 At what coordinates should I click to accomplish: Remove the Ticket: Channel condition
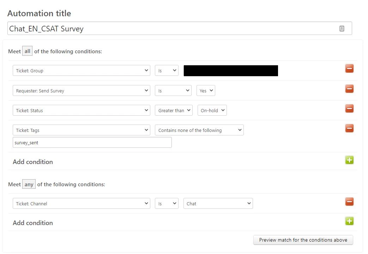point(349,202)
